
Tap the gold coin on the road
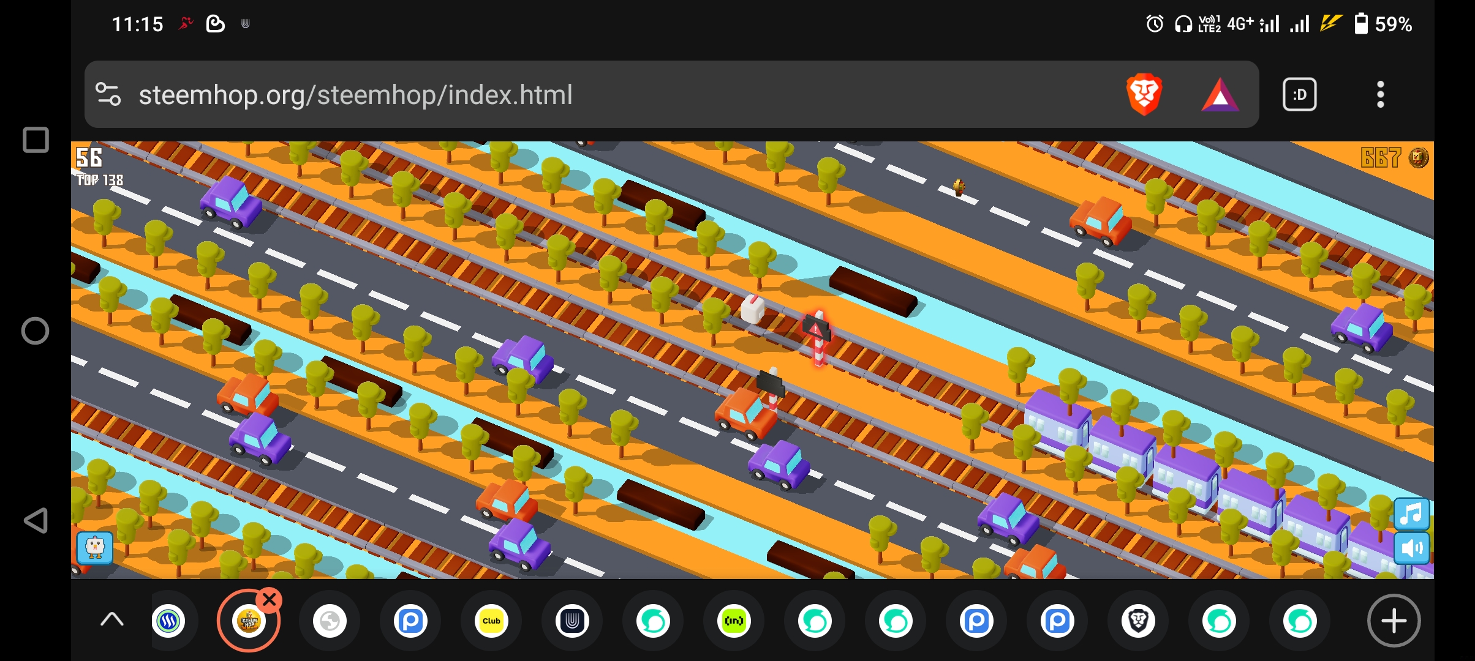point(959,187)
